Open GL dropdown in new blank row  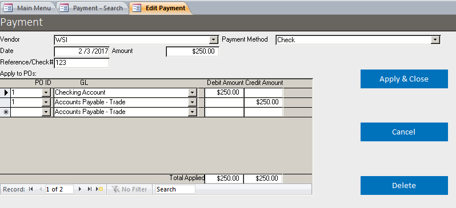tap(192, 112)
